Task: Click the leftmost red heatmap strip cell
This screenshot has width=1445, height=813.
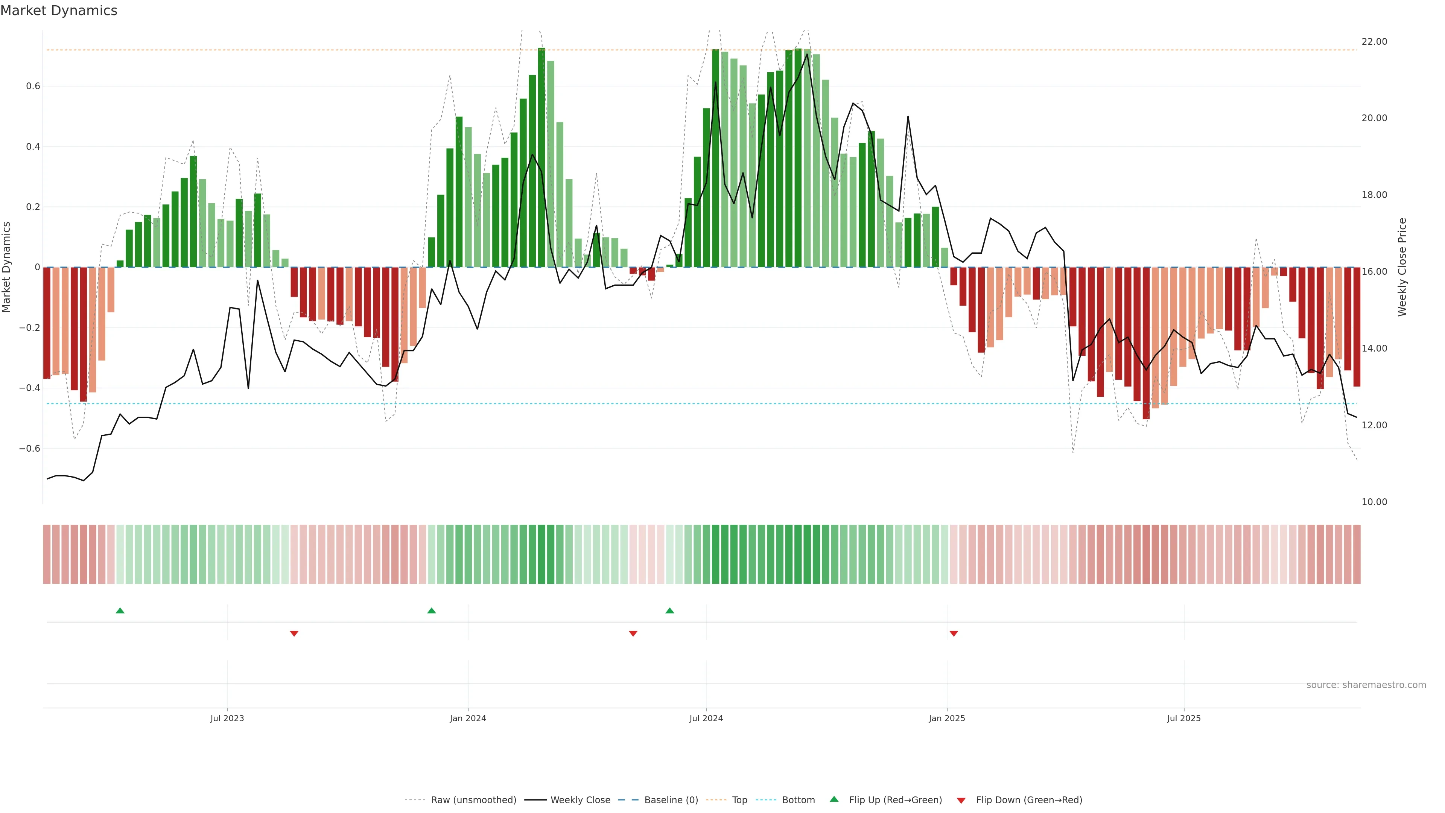Action: [47, 554]
